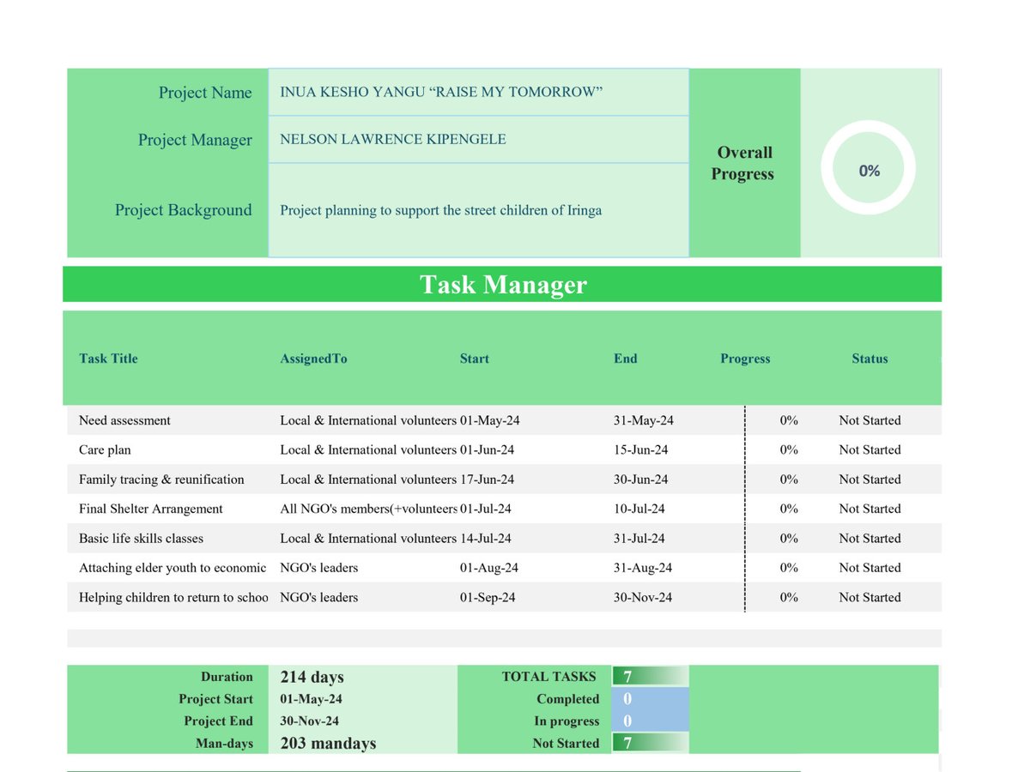Click Not Started status of Final Shelter Arrangement
The height and width of the screenshot is (772, 1030).
point(869,509)
